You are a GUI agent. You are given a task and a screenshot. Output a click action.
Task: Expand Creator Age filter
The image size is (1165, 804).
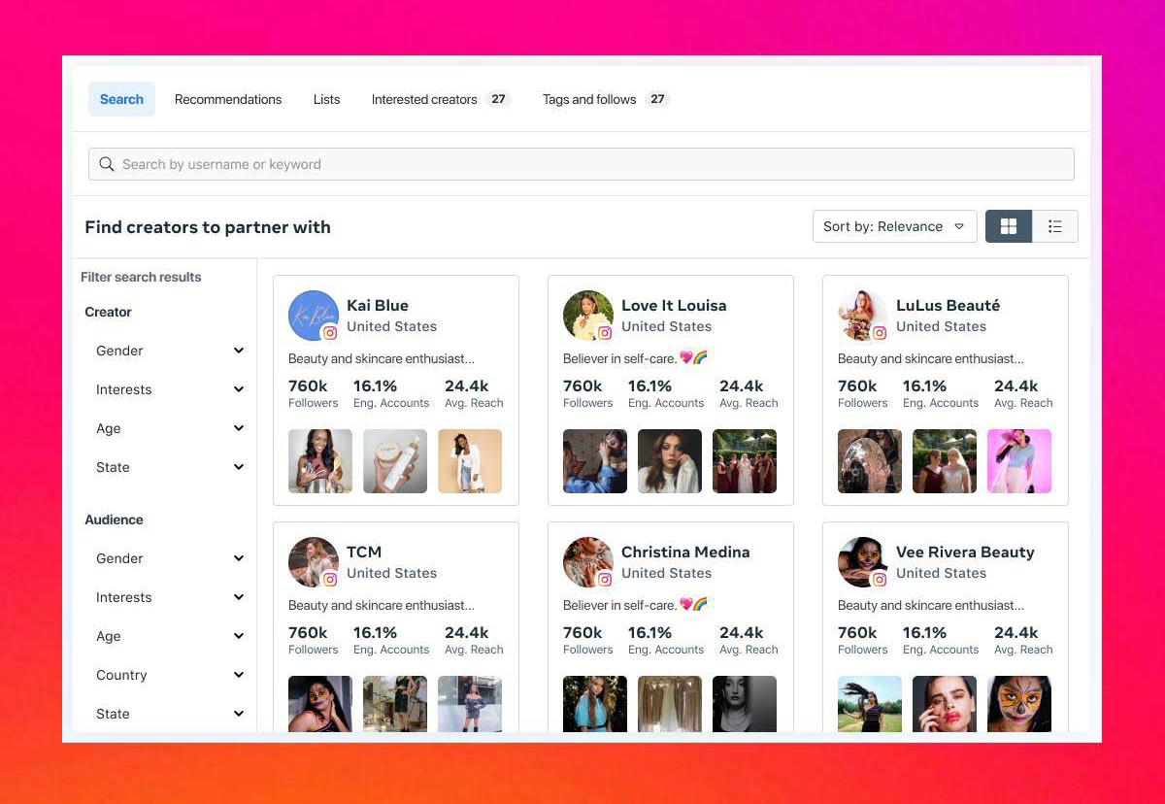(169, 428)
